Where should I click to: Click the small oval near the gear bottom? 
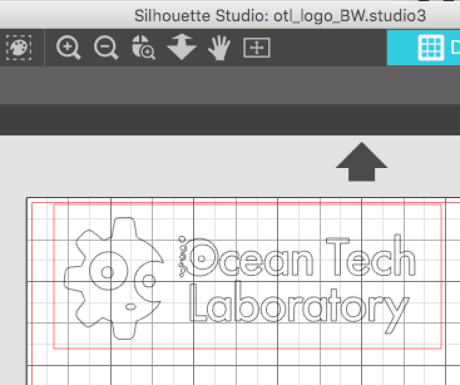pos(130,307)
